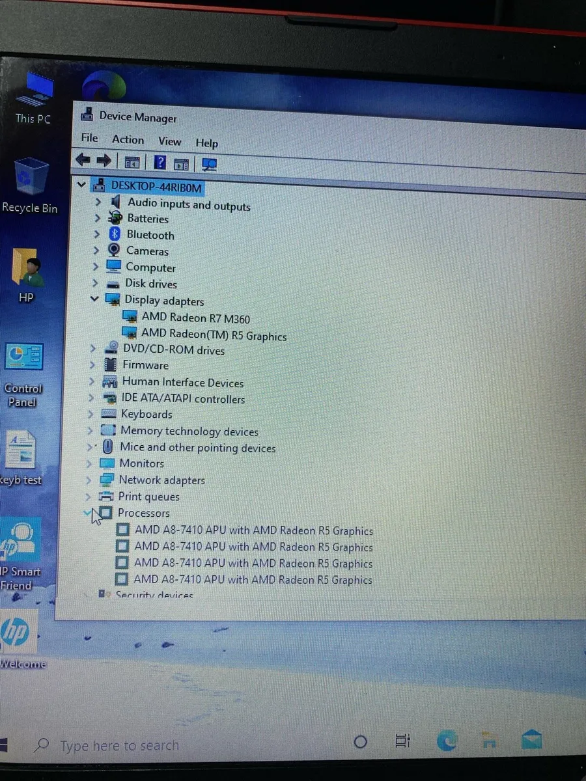Expand IDE ATA/ATAPI controllers category
586x781 pixels.
[x=91, y=397]
